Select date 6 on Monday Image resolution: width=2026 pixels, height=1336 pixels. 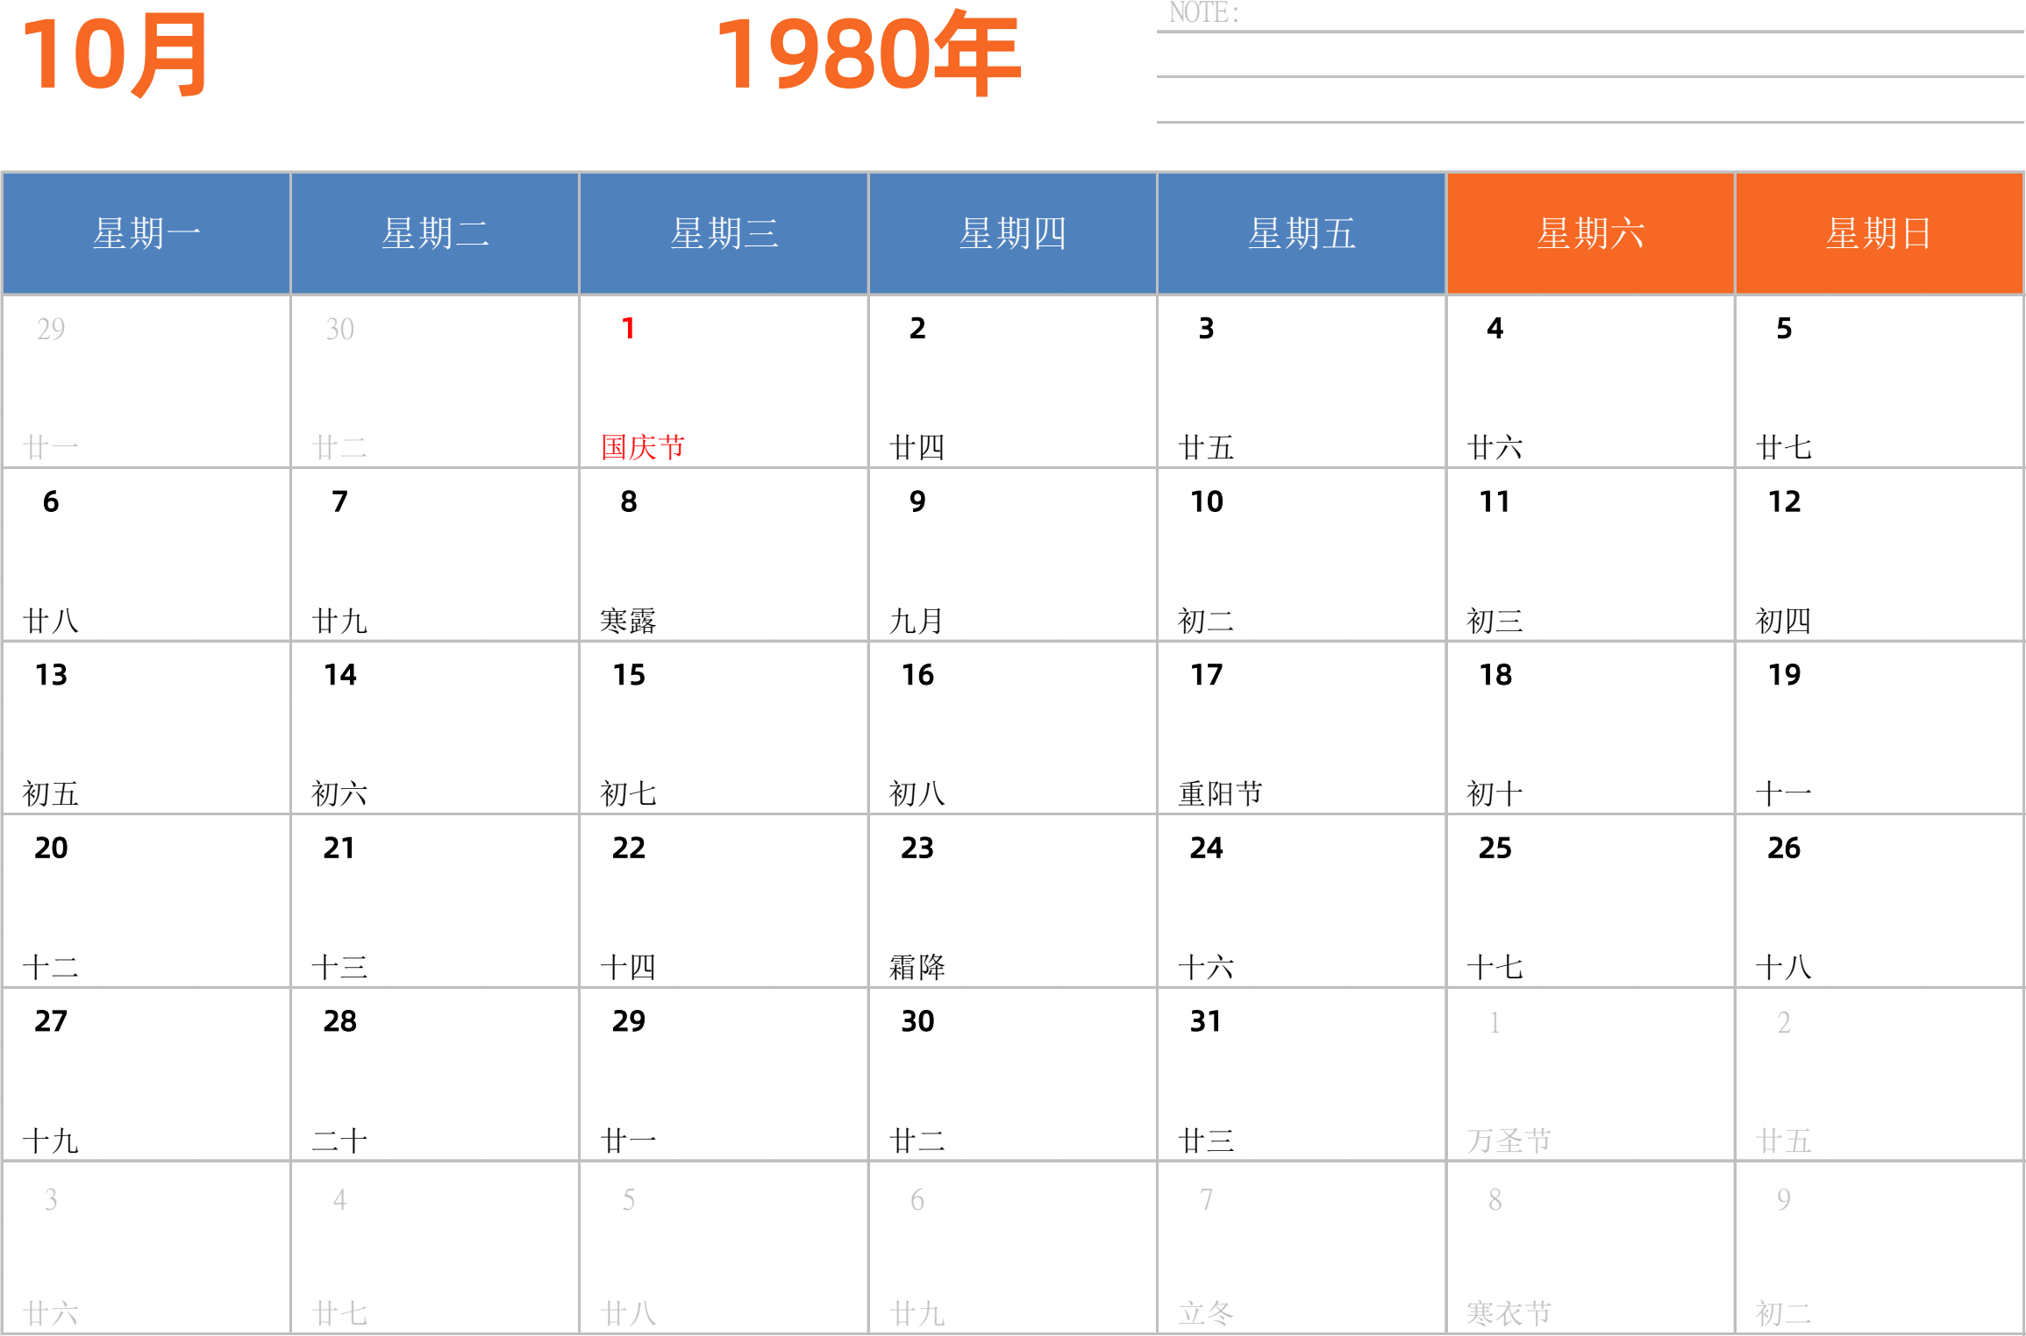[51, 501]
